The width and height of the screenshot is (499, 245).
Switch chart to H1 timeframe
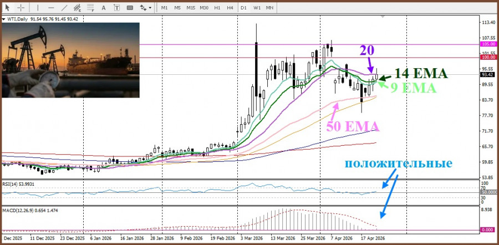click(x=217, y=8)
